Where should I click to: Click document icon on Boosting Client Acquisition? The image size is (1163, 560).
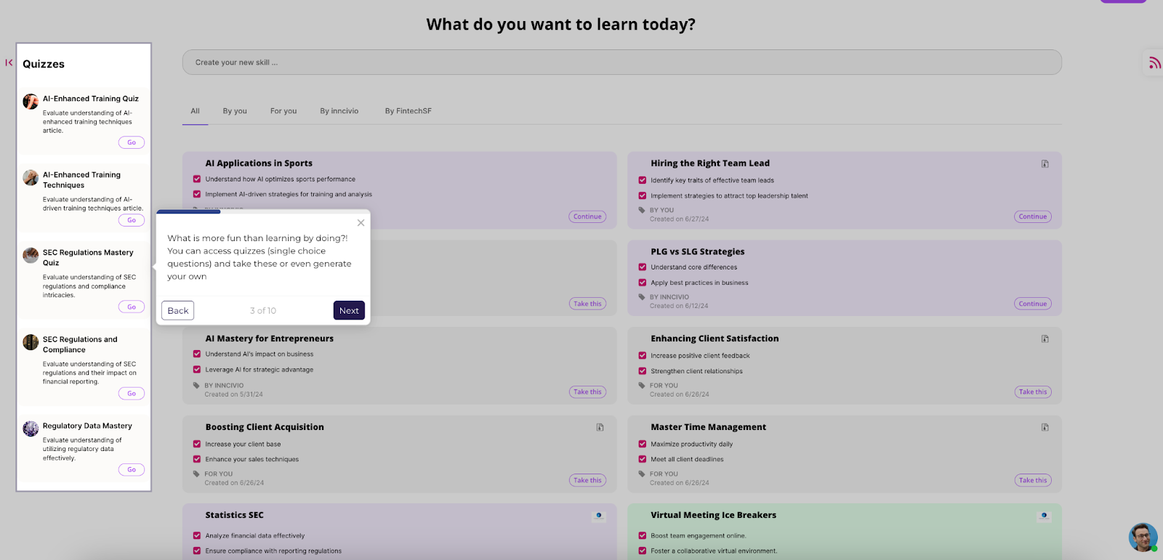pyautogui.click(x=600, y=427)
